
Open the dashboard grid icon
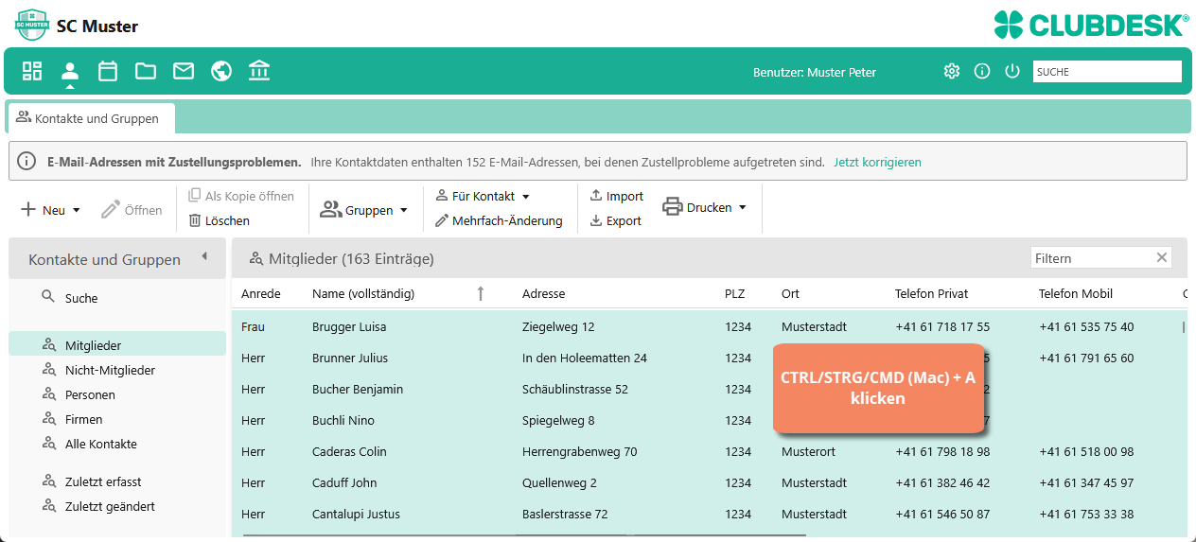coord(32,71)
